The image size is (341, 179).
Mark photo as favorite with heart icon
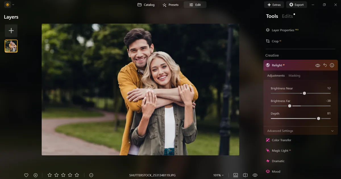coord(26,175)
